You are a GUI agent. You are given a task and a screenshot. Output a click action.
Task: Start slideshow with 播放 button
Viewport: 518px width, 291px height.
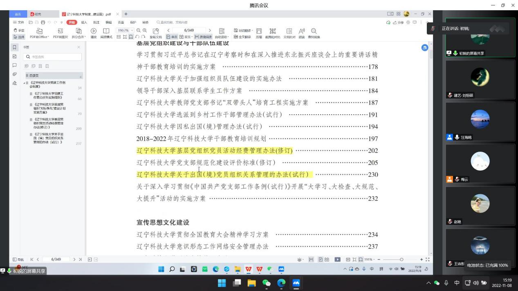94,33
